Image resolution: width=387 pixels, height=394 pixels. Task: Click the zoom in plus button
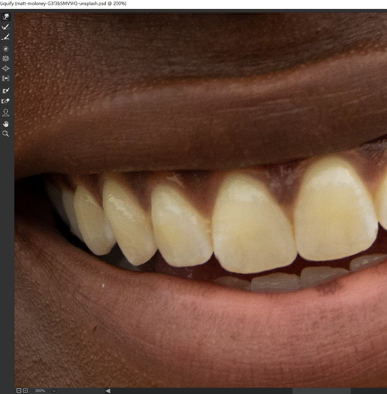25,391
